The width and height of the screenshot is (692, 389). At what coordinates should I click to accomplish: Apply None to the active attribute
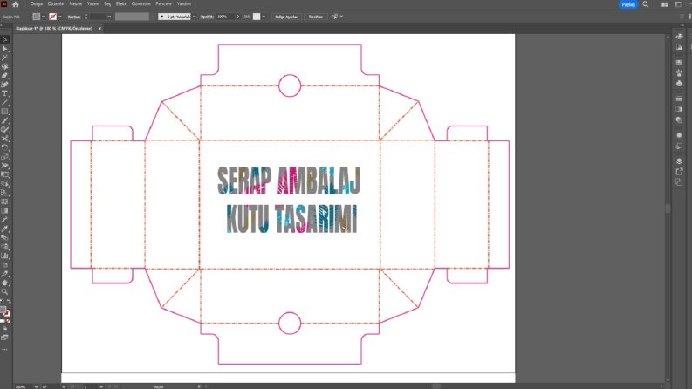pyautogui.click(x=8, y=321)
